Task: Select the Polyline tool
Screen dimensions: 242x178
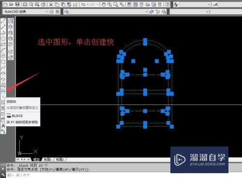Action: click(x=3, y=33)
